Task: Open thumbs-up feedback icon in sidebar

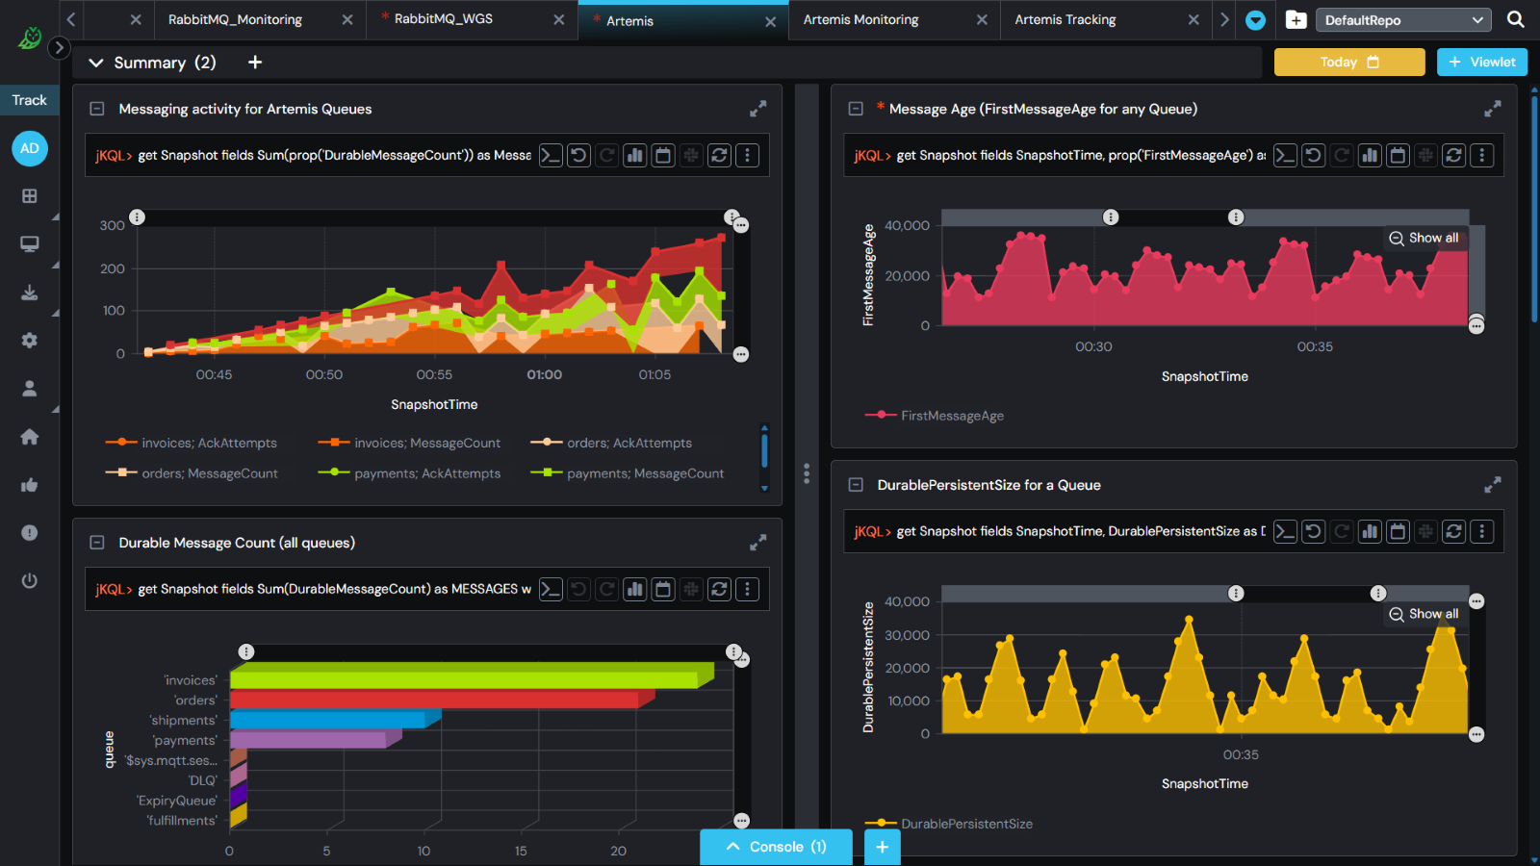Action: 30,484
